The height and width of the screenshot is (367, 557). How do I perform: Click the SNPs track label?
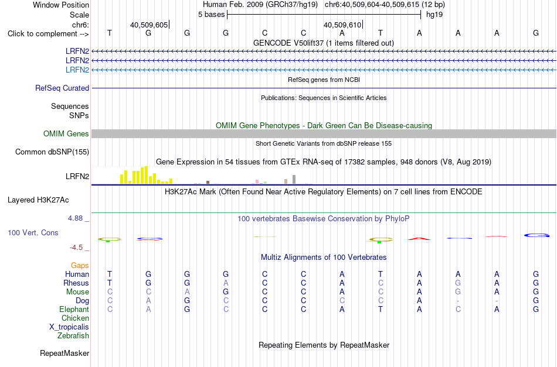tap(79, 115)
